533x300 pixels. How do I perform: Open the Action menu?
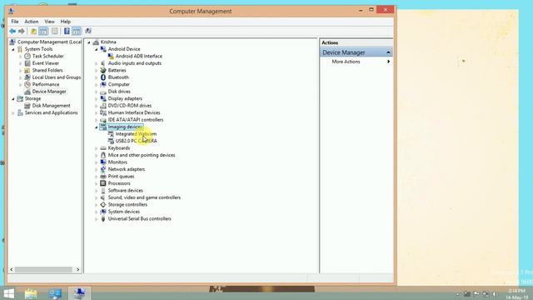(x=32, y=22)
